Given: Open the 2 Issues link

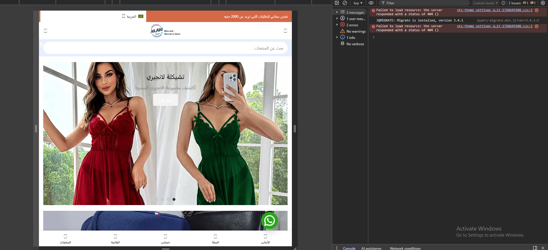Looking at the screenshot, I should pyautogui.click(x=515, y=3).
